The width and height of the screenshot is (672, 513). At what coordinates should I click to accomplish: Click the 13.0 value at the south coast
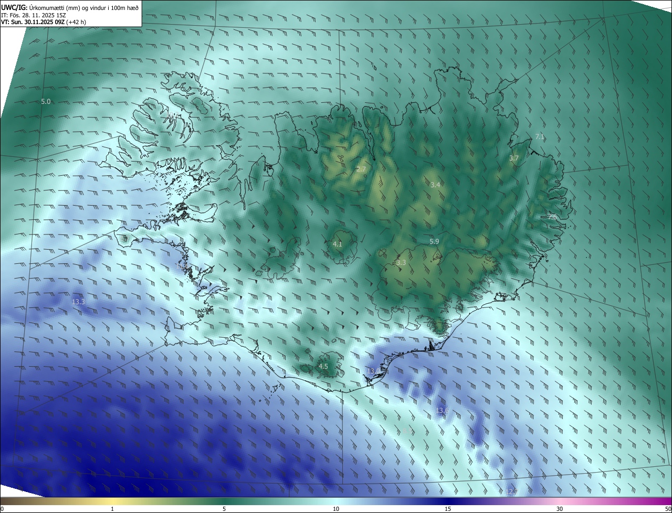pyautogui.click(x=373, y=371)
